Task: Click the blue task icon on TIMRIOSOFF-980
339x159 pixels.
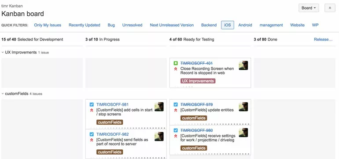Action: pyautogui.click(x=176, y=130)
